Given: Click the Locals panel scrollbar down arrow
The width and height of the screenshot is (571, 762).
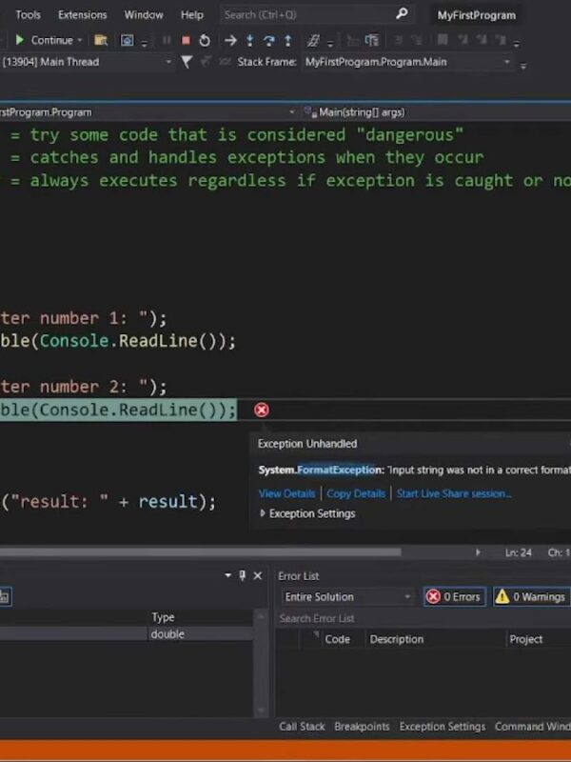Looking at the screenshot, I should pyautogui.click(x=261, y=710).
